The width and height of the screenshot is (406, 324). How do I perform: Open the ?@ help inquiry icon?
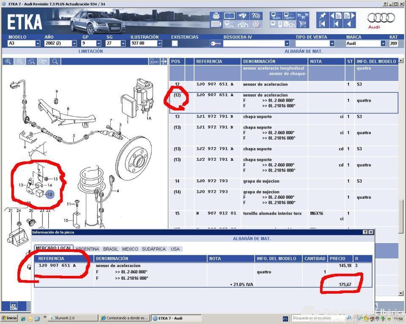tap(256, 16)
